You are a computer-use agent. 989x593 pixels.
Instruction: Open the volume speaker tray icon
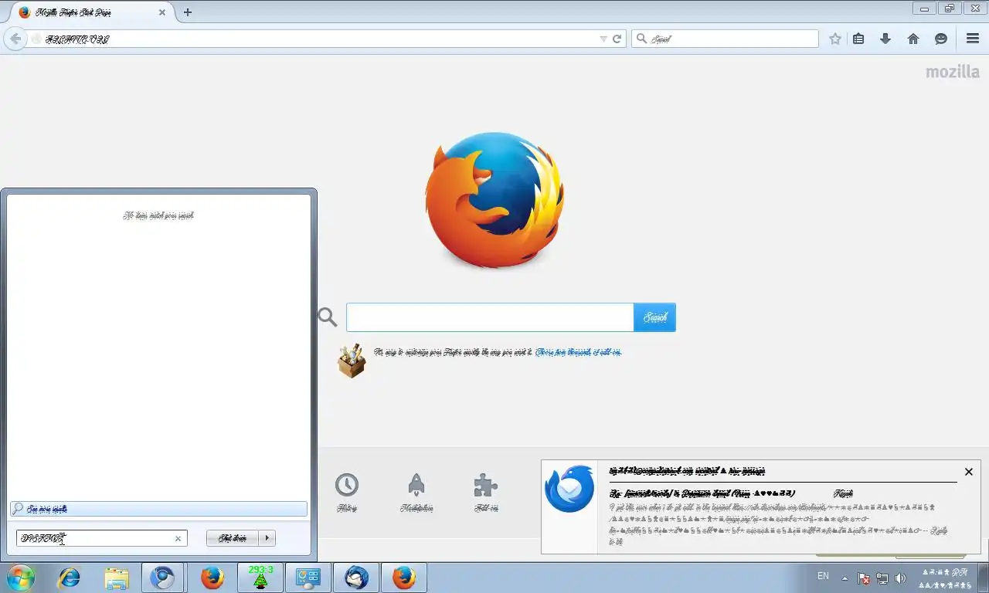coord(900,578)
